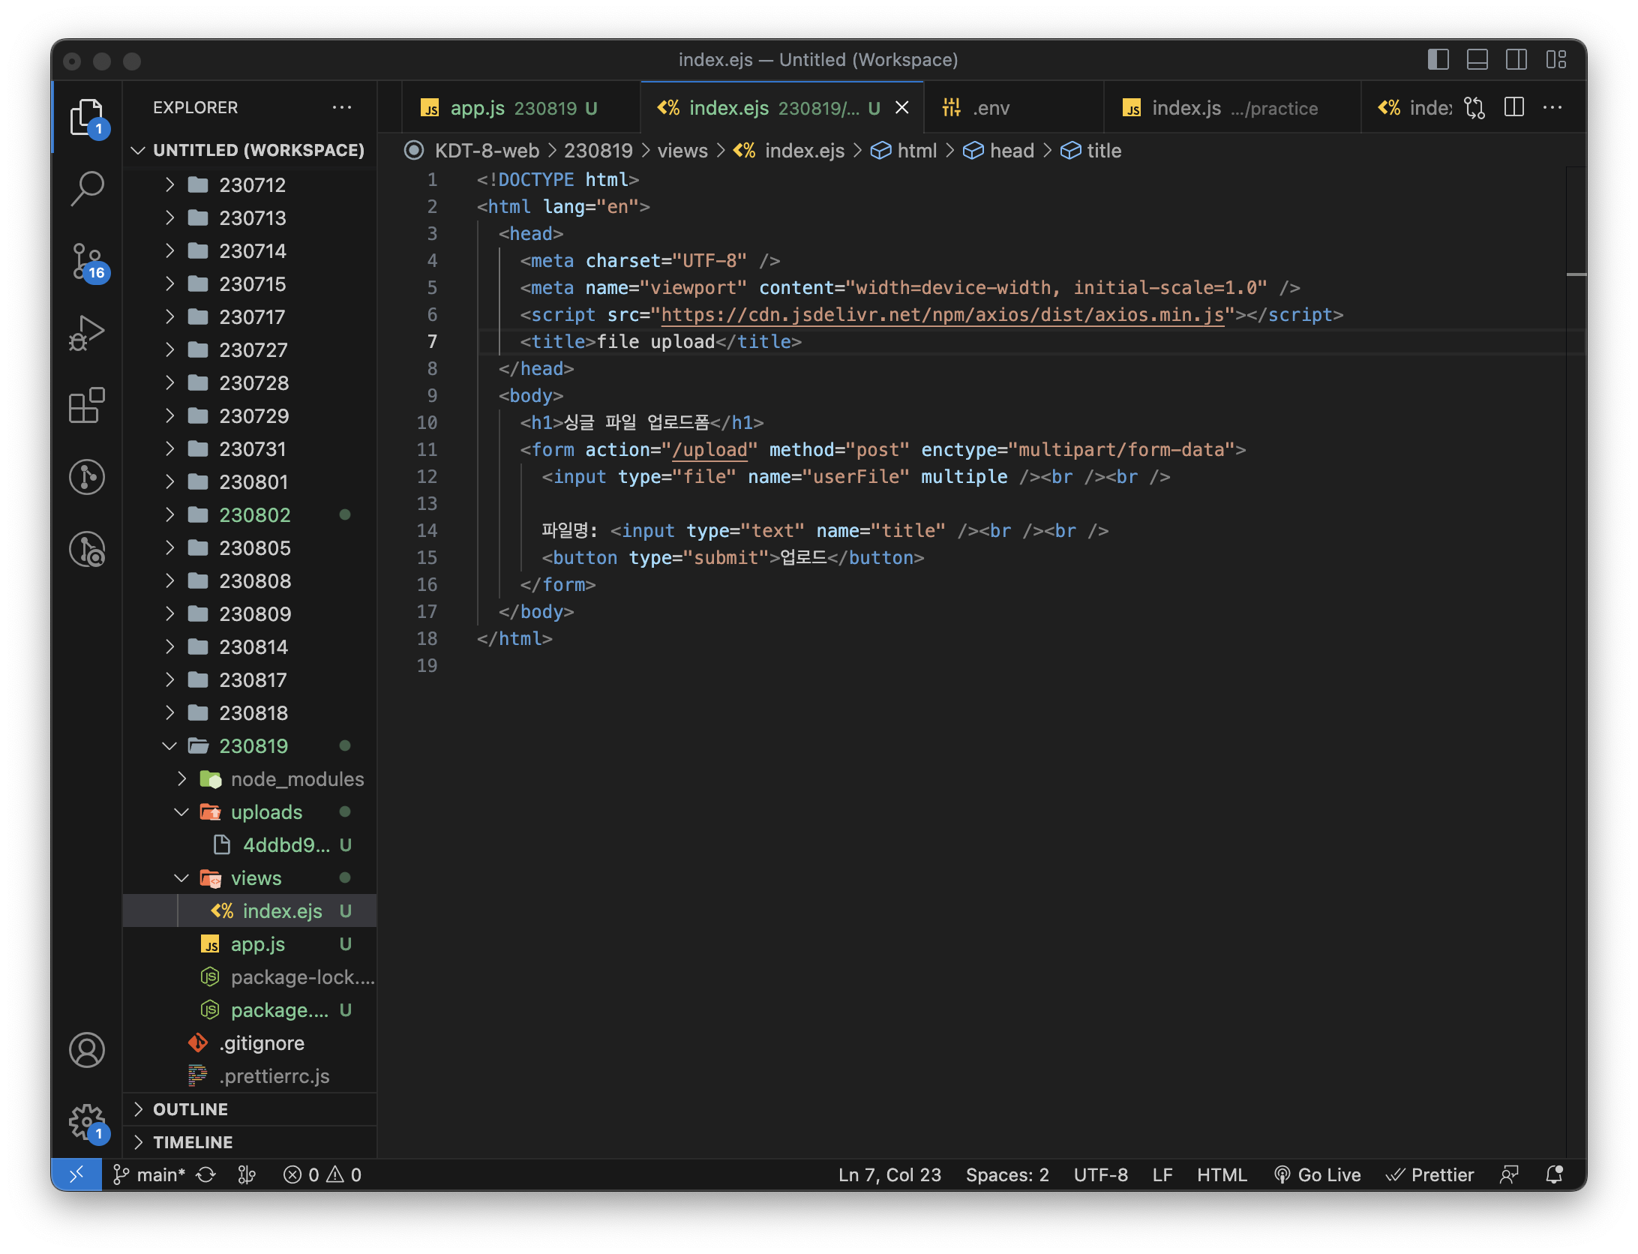Open package-lock file in tree
Screen dimensions: 1638x1254
point(250,976)
